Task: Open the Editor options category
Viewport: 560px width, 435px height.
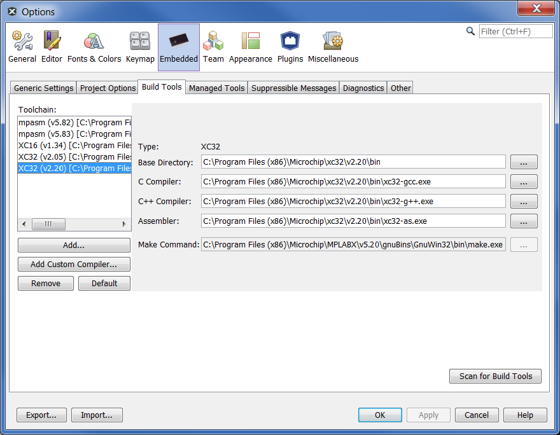Action: (52, 47)
